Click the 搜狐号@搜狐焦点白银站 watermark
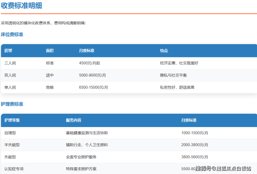 pos(223,169)
